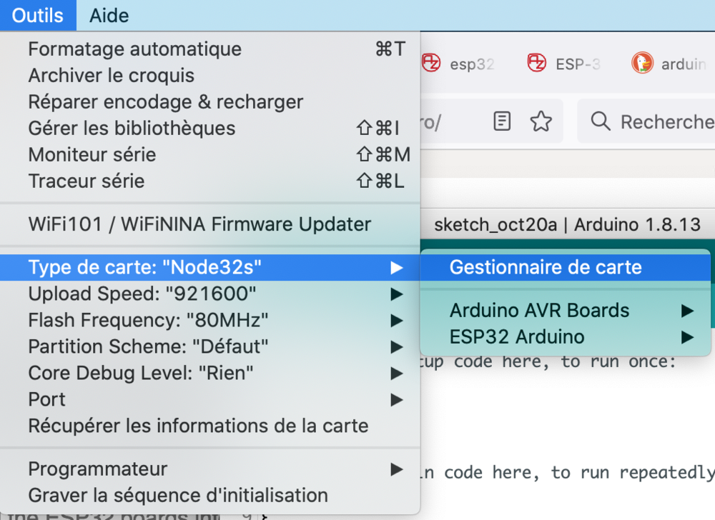The image size is (715, 520).
Task: Expand Arduino AVR Boards submenu
Action: coord(566,311)
